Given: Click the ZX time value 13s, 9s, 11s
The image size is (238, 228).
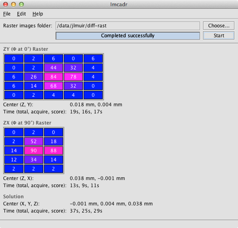Looking at the screenshot, I should coord(84,185).
